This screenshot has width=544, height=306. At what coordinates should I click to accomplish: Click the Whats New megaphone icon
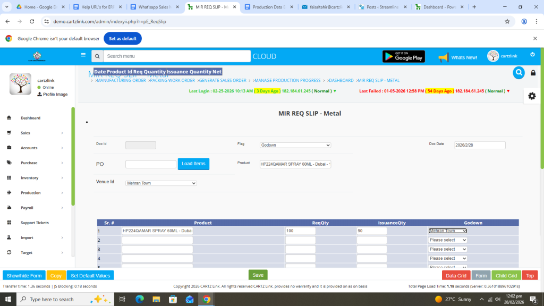click(x=444, y=57)
